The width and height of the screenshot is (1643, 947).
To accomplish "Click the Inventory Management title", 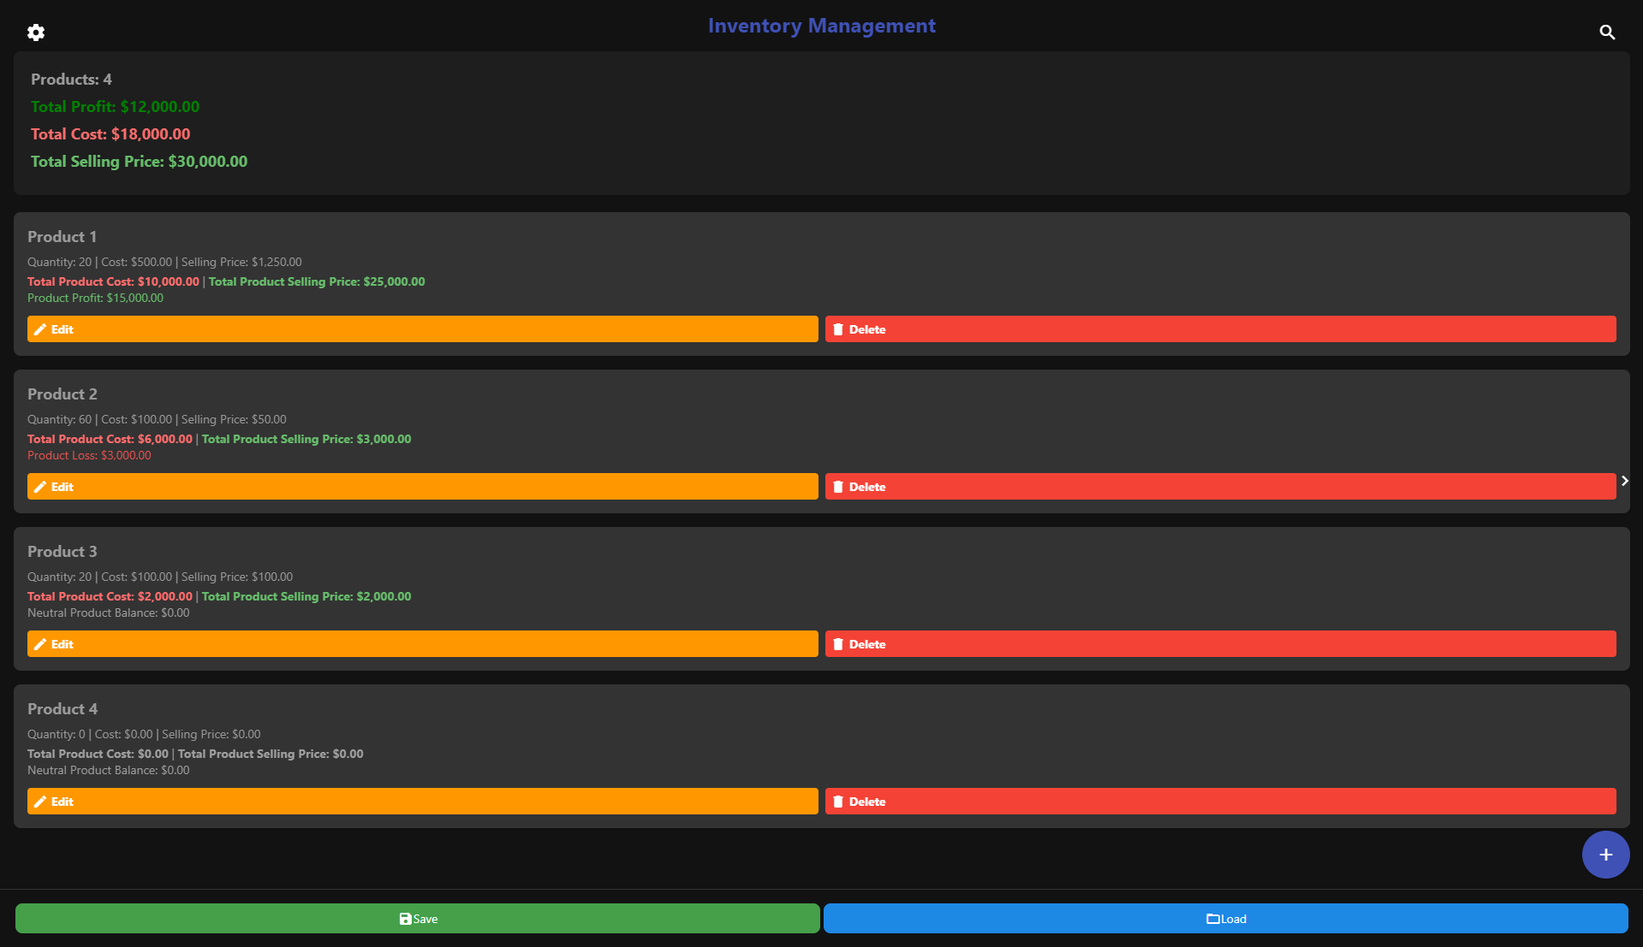I will pos(822,26).
